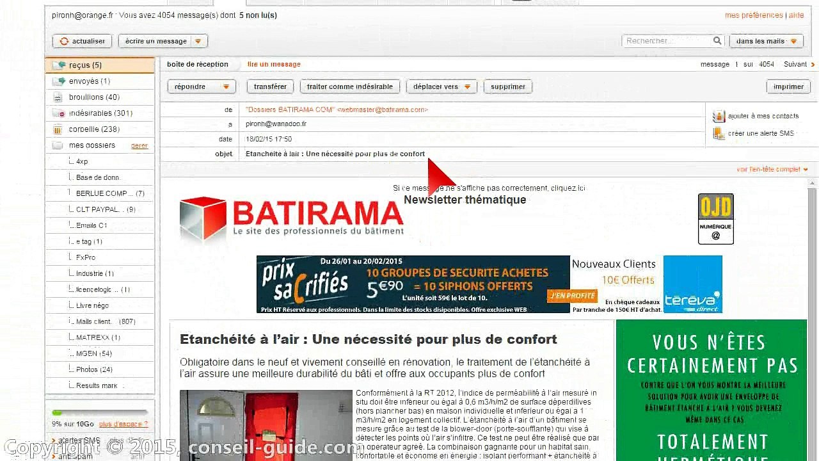
Task: Expand voir l'en-tête complet
Action: coord(772,170)
